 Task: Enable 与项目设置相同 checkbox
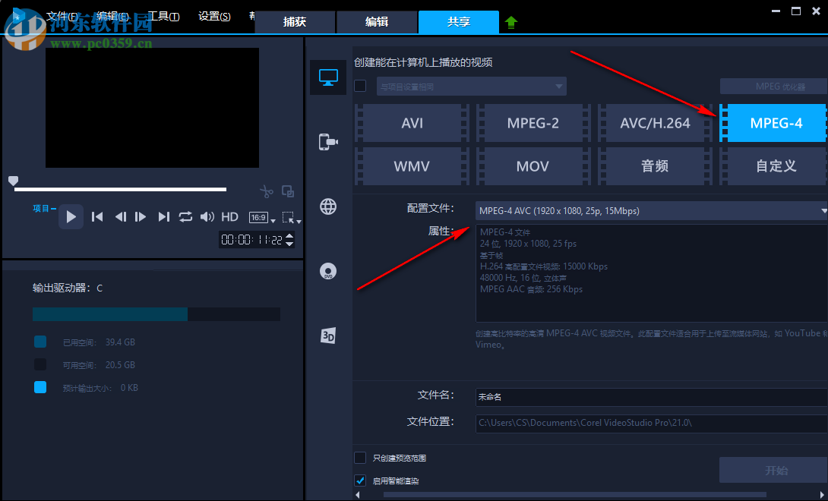point(360,86)
